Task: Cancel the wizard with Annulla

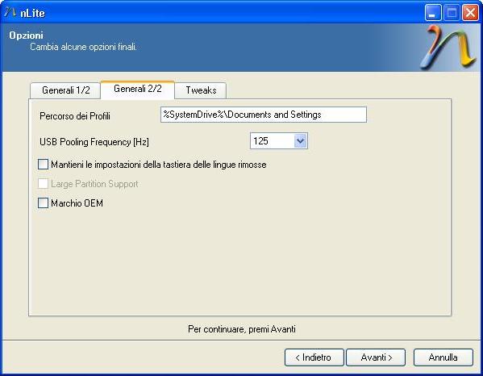Action: tap(443, 357)
